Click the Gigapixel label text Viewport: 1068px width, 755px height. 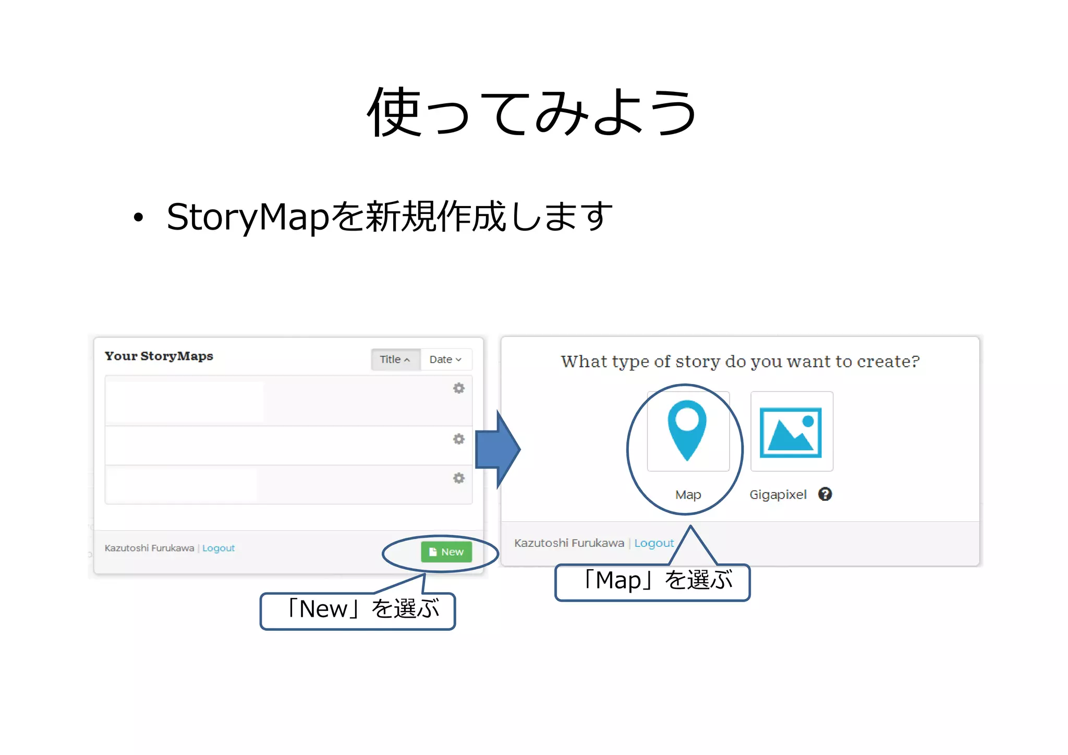tap(778, 495)
